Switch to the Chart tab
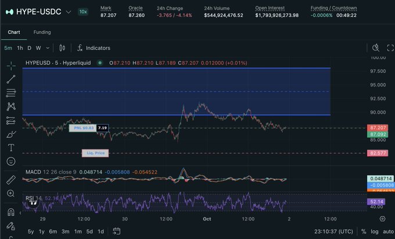Screen dimensions: 395x239 [14, 32]
